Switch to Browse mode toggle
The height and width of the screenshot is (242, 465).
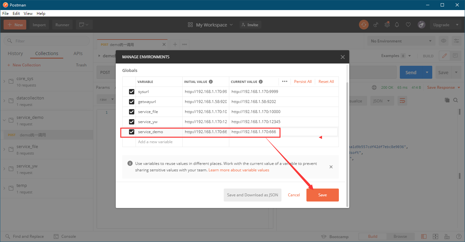pos(400,236)
